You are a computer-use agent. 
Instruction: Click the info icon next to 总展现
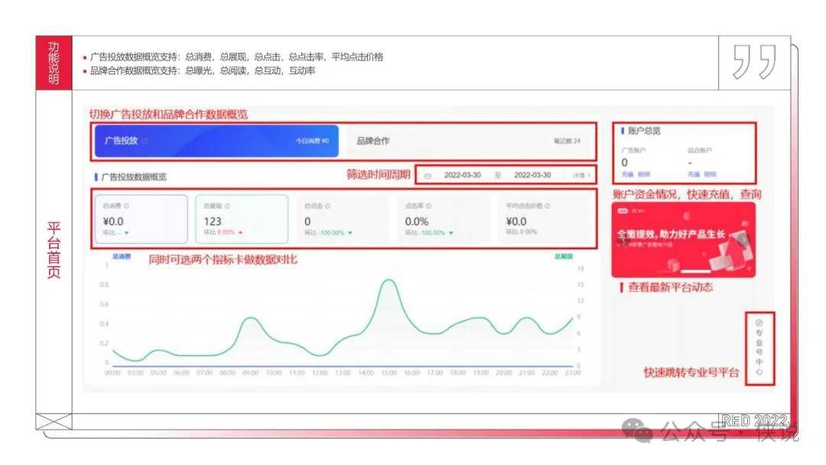(x=227, y=206)
